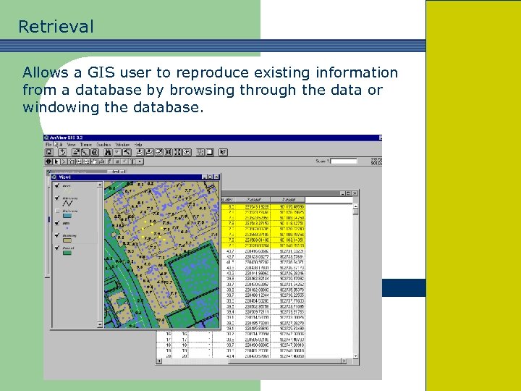Click Zoom to Selected button
The height and width of the screenshot is (391, 521).
click(x=159, y=152)
